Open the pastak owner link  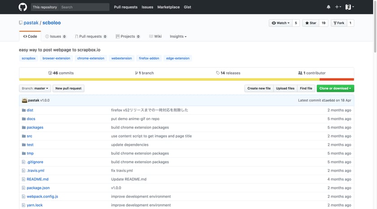(x=31, y=23)
